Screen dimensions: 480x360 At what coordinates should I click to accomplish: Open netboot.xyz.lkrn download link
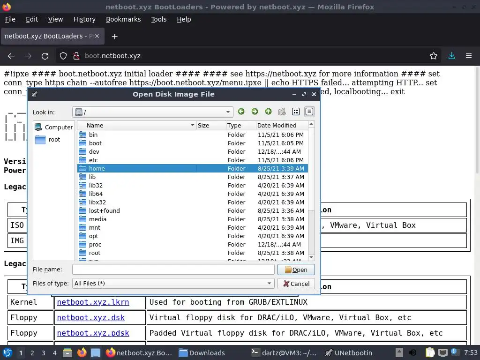tap(93, 302)
